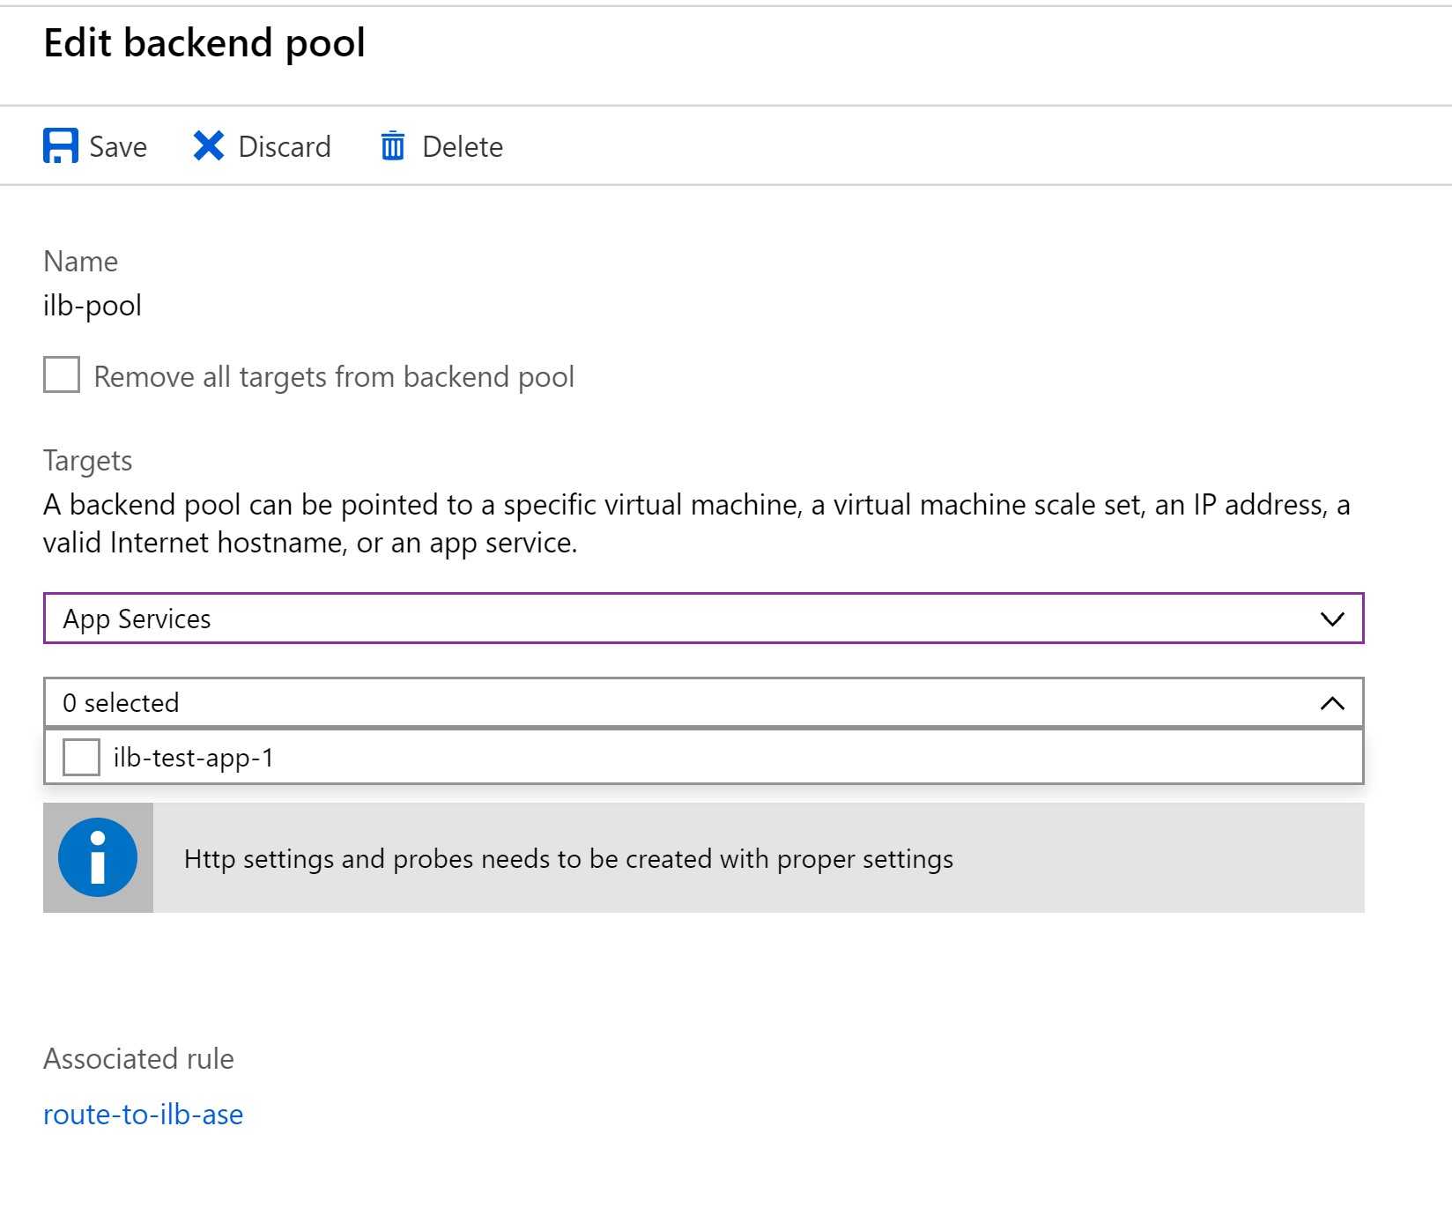The width and height of the screenshot is (1452, 1230).
Task: Click the Associated rule label
Action: tap(138, 1058)
